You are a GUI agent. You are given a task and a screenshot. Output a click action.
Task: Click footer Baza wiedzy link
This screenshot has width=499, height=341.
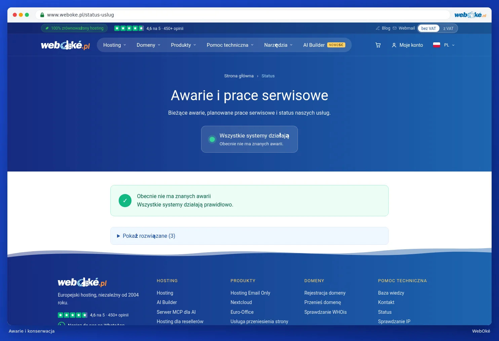coord(391,293)
